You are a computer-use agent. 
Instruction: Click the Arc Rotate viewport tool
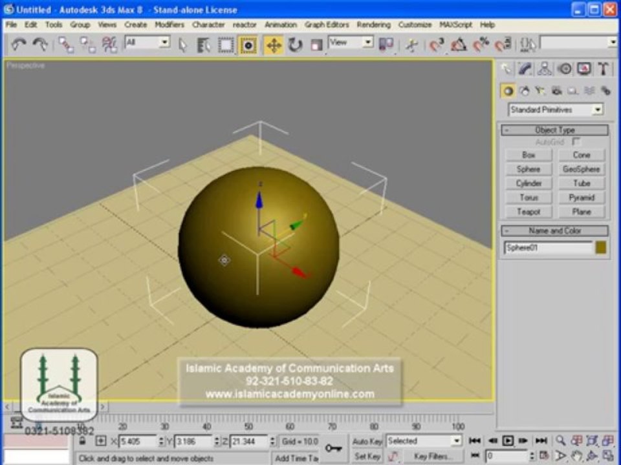(592, 456)
